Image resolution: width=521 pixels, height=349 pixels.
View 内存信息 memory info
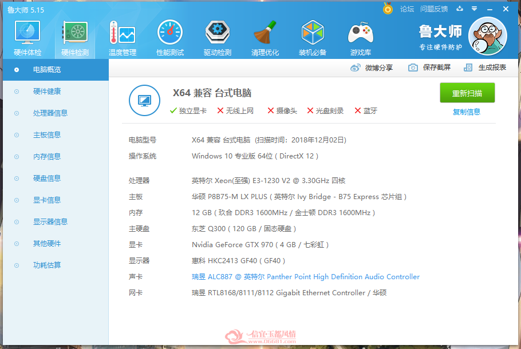point(56,157)
